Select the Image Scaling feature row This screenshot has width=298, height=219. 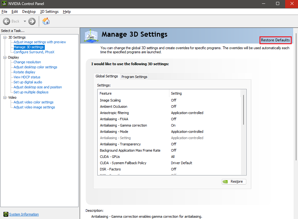click(x=169, y=100)
